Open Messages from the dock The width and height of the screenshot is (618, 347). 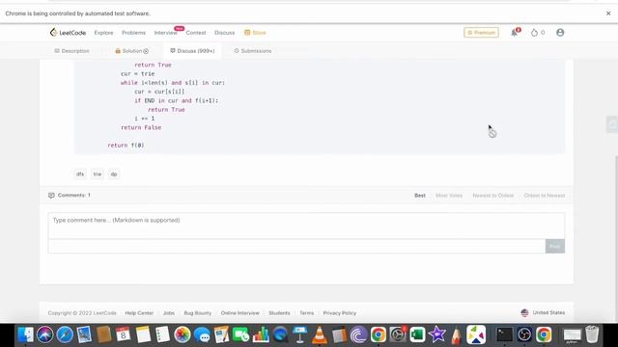click(202, 334)
